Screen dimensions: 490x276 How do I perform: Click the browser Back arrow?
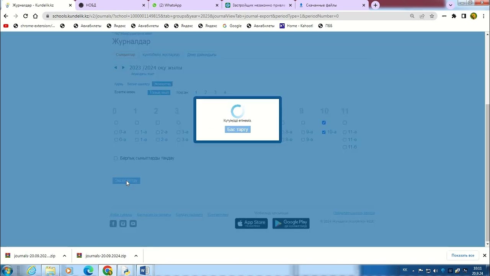tap(6, 16)
